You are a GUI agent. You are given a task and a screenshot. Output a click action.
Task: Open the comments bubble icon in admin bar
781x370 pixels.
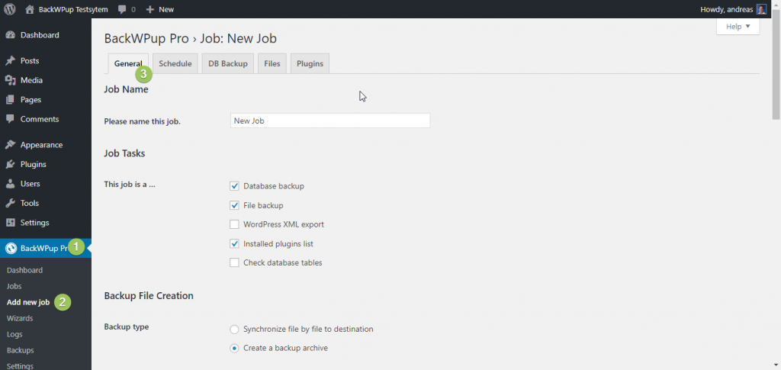123,9
